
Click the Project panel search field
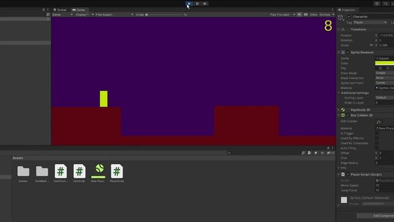263,153
